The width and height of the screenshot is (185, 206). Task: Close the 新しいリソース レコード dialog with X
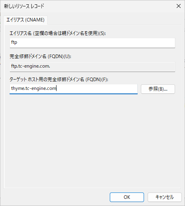pos(179,6)
